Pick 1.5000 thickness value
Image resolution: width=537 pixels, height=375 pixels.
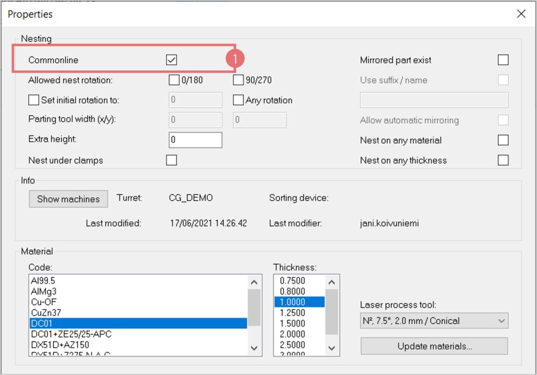coord(293,323)
